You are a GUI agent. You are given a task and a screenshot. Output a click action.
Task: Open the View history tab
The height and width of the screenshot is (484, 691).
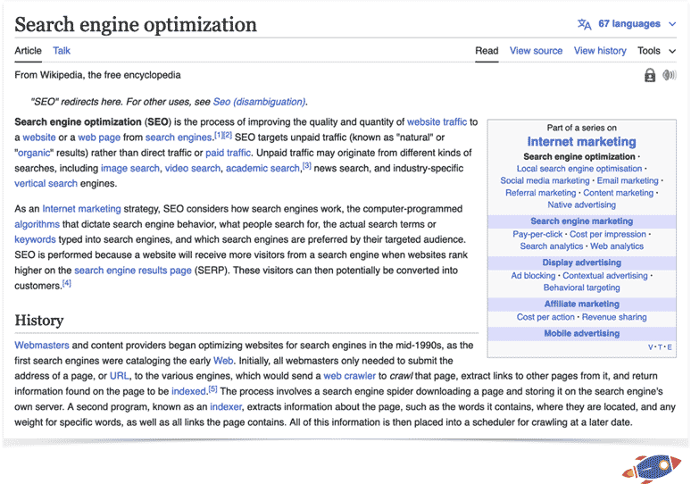(600, 51)
